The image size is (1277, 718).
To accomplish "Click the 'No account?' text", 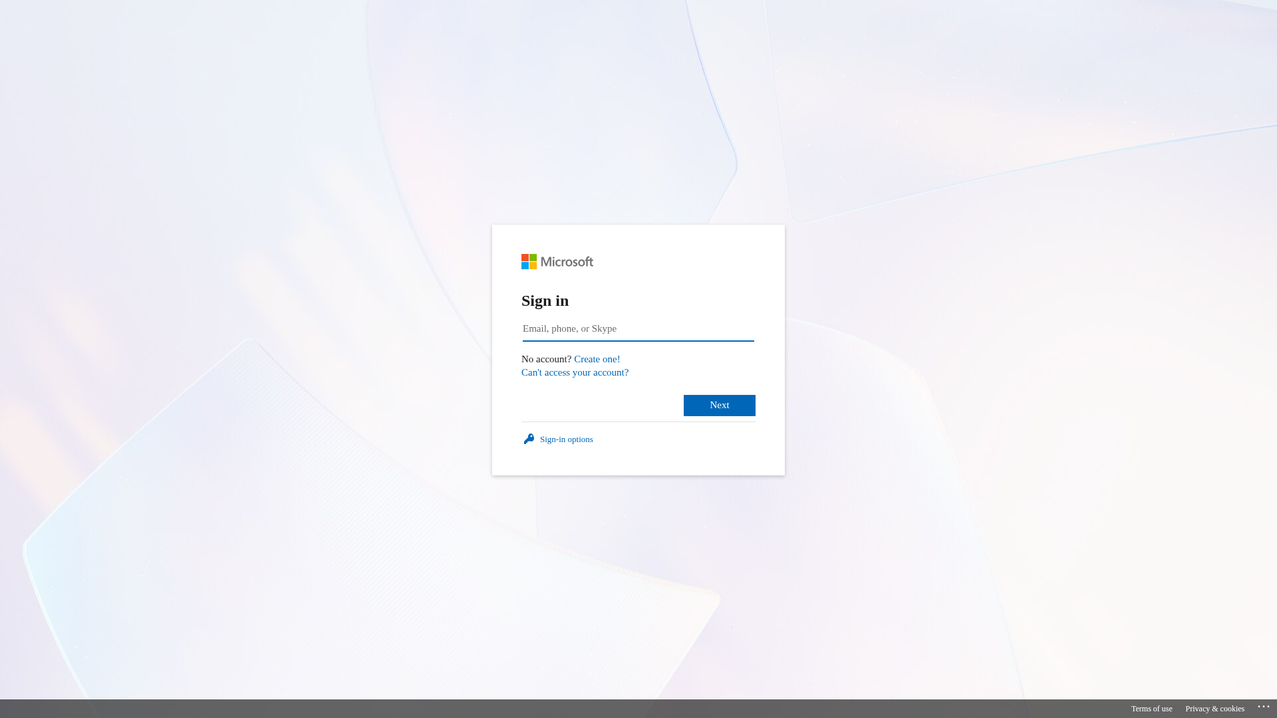I will 547,359.
